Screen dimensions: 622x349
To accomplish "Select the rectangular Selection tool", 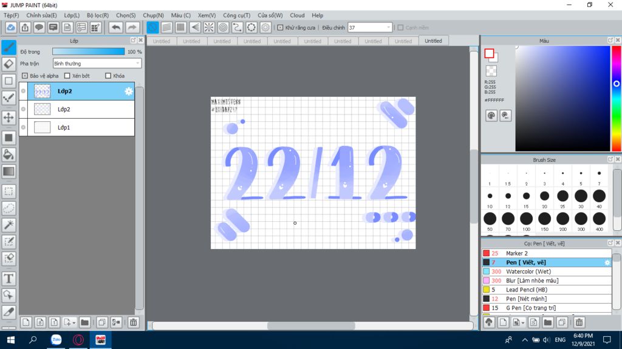I will [x=9, y=191].
